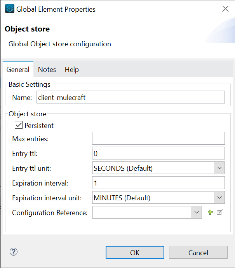This screenshot has width=235, height=268.
Task: Open the Help tab
Action: 71,70
